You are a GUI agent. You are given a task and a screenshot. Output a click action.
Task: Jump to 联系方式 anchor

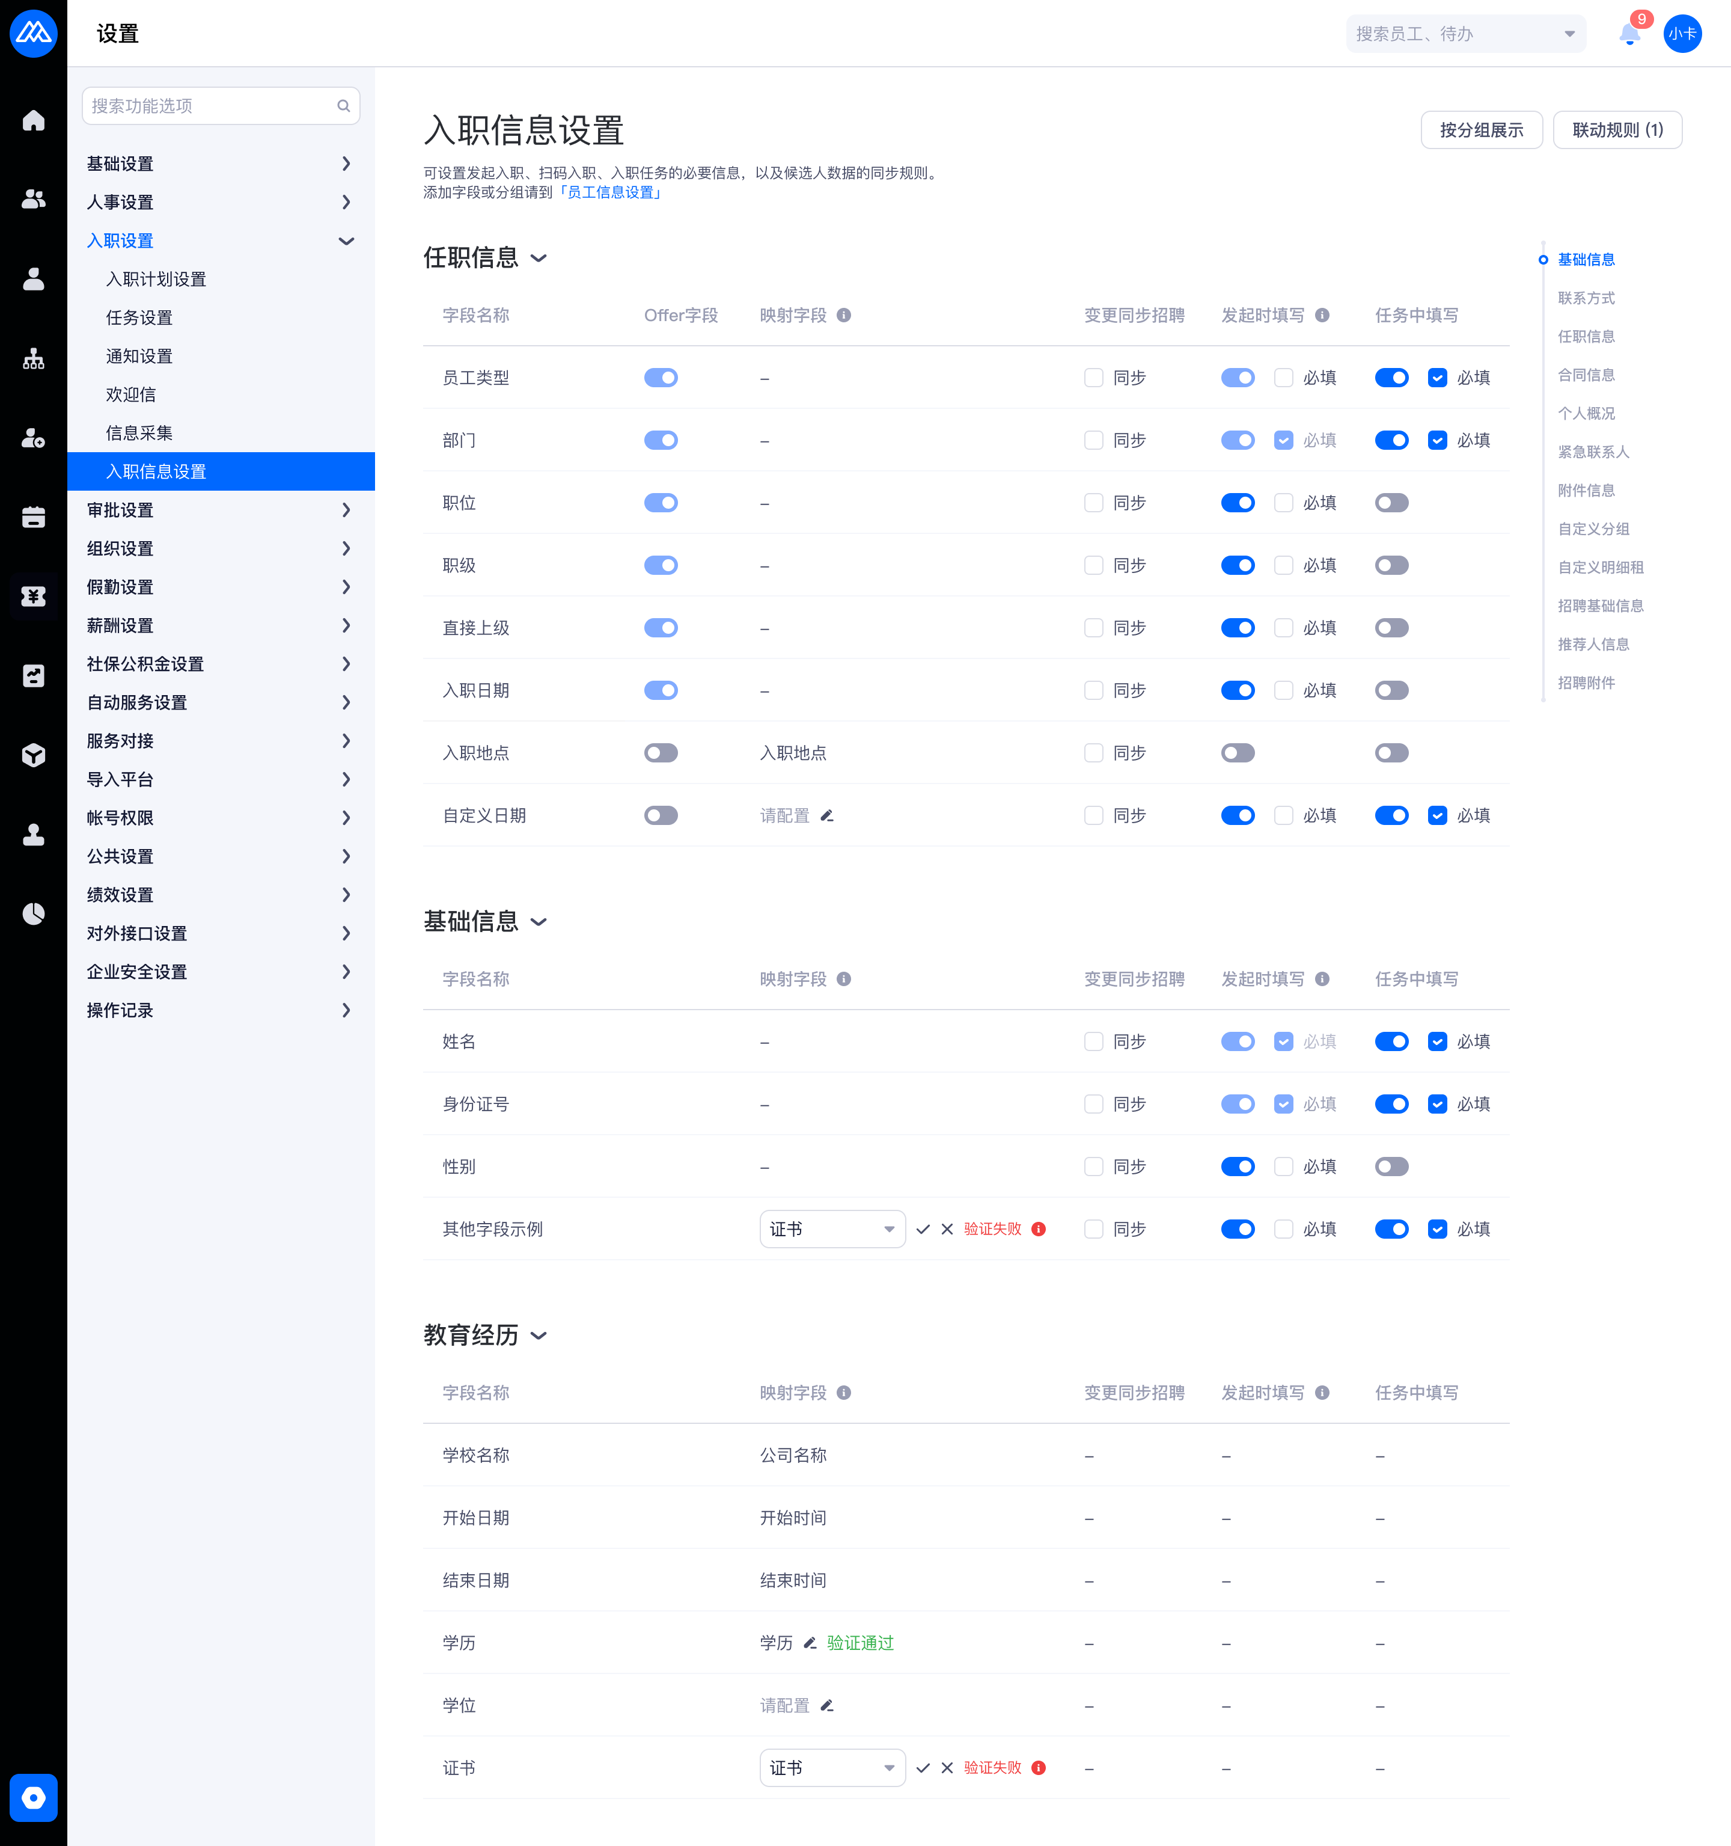[1586, 298]
